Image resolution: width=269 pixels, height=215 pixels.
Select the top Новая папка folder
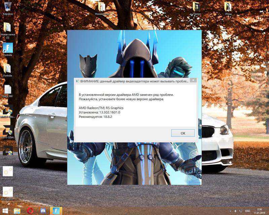102,8
